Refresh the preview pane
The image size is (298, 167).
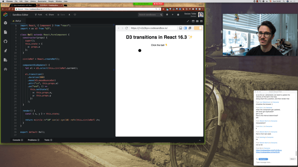[127, 28]
